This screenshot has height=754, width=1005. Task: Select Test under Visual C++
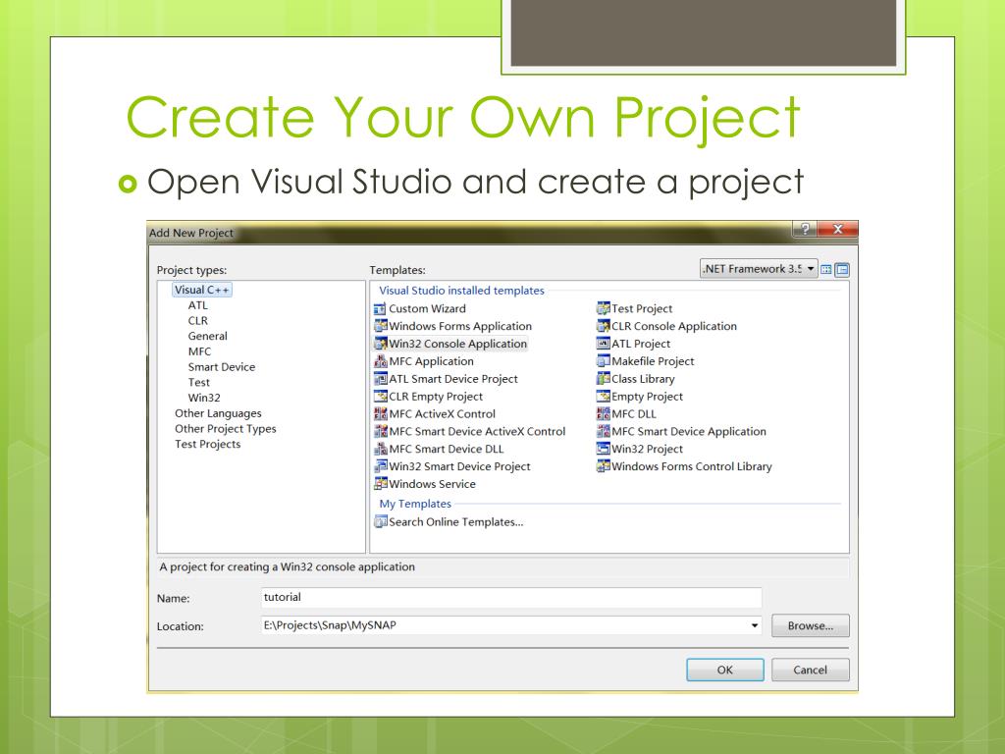[198, 382]
